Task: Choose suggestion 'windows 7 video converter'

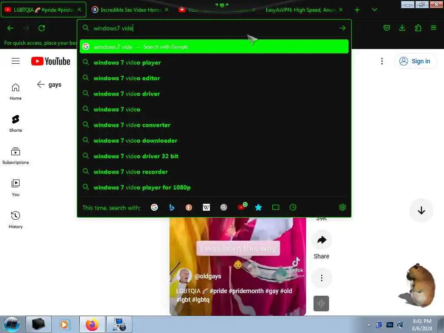Action: pos(214,125)
